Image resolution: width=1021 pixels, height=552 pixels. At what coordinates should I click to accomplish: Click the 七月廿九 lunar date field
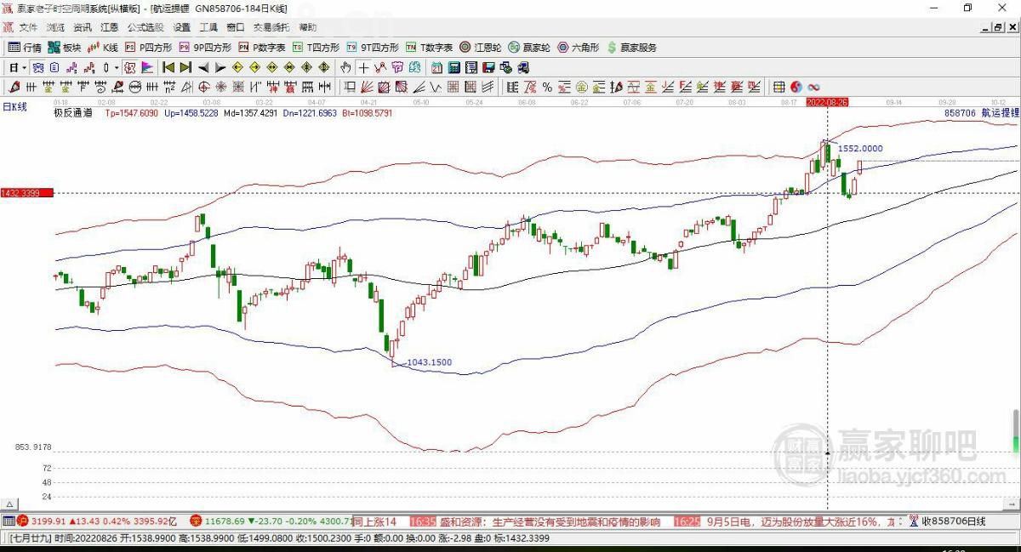(30, 538)
